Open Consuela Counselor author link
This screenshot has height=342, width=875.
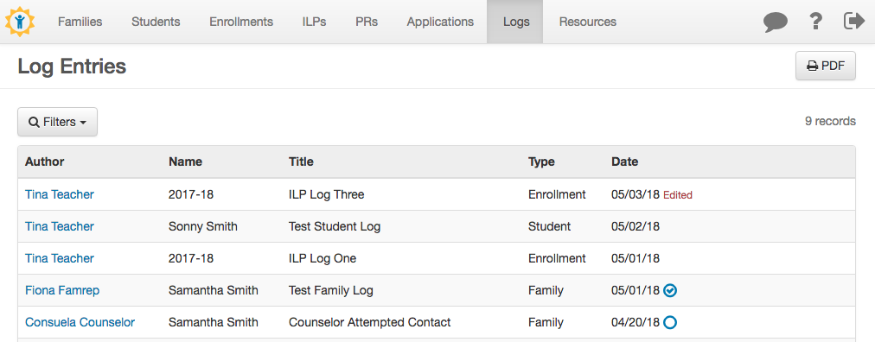[x=80, y=322]
